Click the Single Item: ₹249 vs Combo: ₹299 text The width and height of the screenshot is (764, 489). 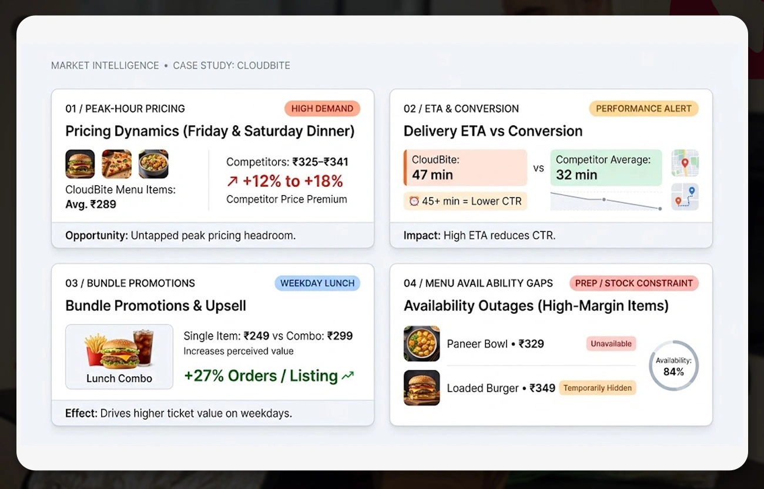click(x=268, y=336)
